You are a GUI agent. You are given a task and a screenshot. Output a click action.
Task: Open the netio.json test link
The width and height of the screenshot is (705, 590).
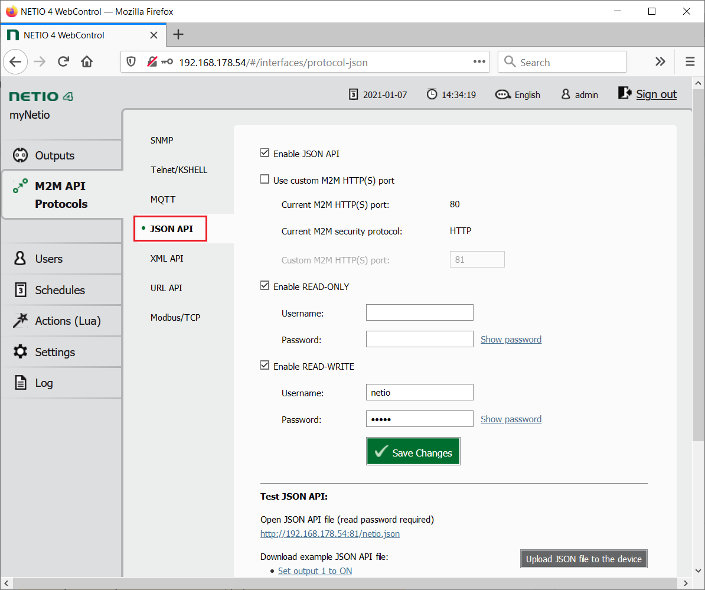click(x=330, y=534)
